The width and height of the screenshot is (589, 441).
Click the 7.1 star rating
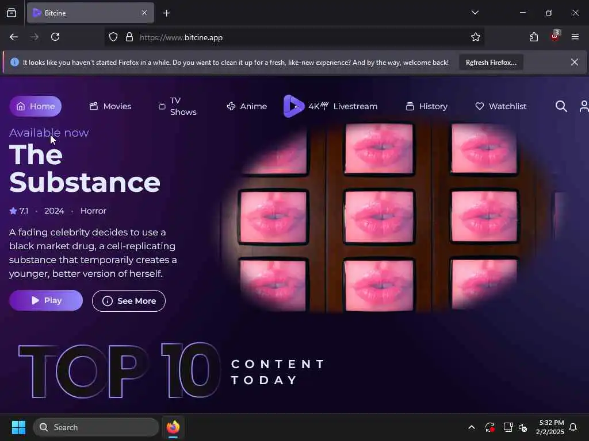click(x=19, y=211)
